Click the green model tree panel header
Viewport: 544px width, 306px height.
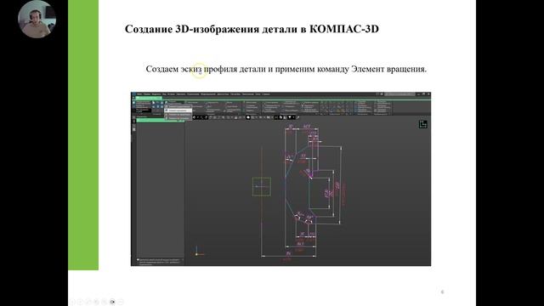pyautogui.click(x=161, y=121)
